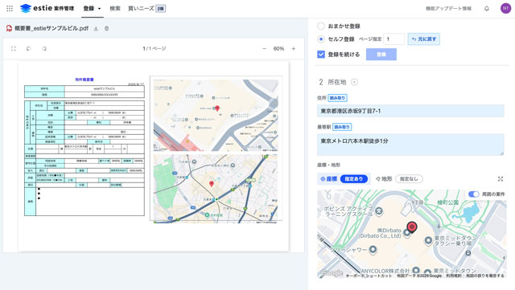Toggle the 周囲の案件 switch off
The width and height of the screenshot is (515, 290).
tap(474, 194)
